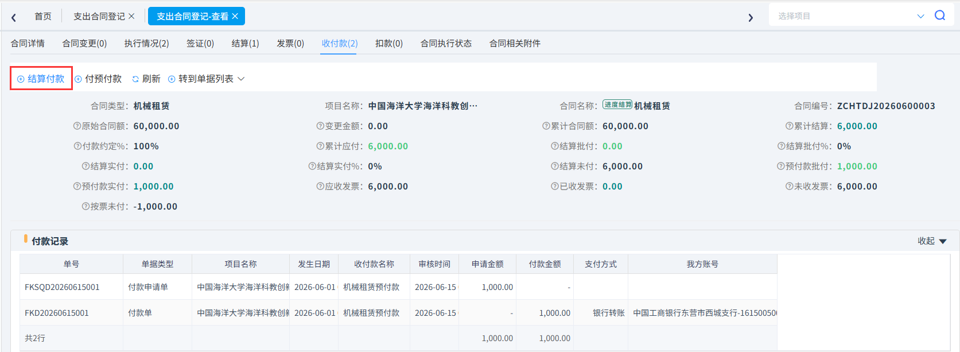Viewport: 960px width, 352px height.
Task: Click help icon beside 已收发票
Action: click(554, 187)
